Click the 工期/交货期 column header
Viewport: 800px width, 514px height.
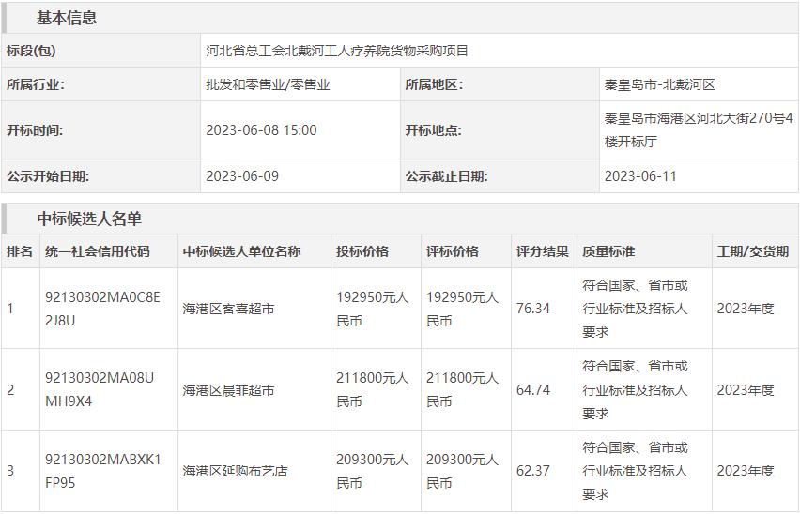(x=752, y=251)
